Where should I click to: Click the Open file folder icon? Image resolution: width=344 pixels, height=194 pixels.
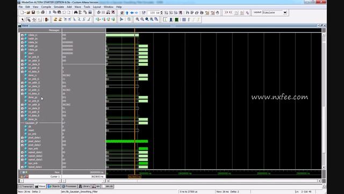coord(28,12)
